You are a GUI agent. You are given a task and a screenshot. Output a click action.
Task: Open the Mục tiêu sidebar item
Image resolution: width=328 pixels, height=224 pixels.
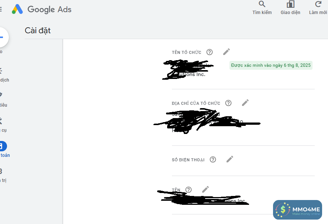click(3, 100)
